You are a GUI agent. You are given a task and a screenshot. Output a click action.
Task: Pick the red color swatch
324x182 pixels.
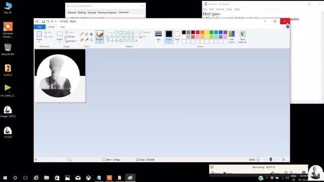197,32
